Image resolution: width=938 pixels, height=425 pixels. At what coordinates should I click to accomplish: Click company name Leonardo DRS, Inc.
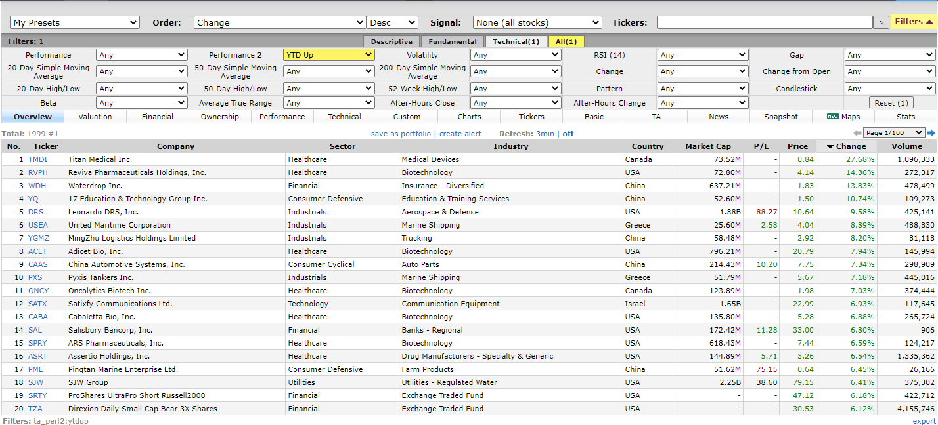[x=103, y=212]
